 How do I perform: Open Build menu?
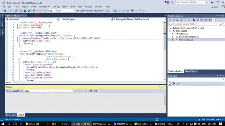[34, 7]
